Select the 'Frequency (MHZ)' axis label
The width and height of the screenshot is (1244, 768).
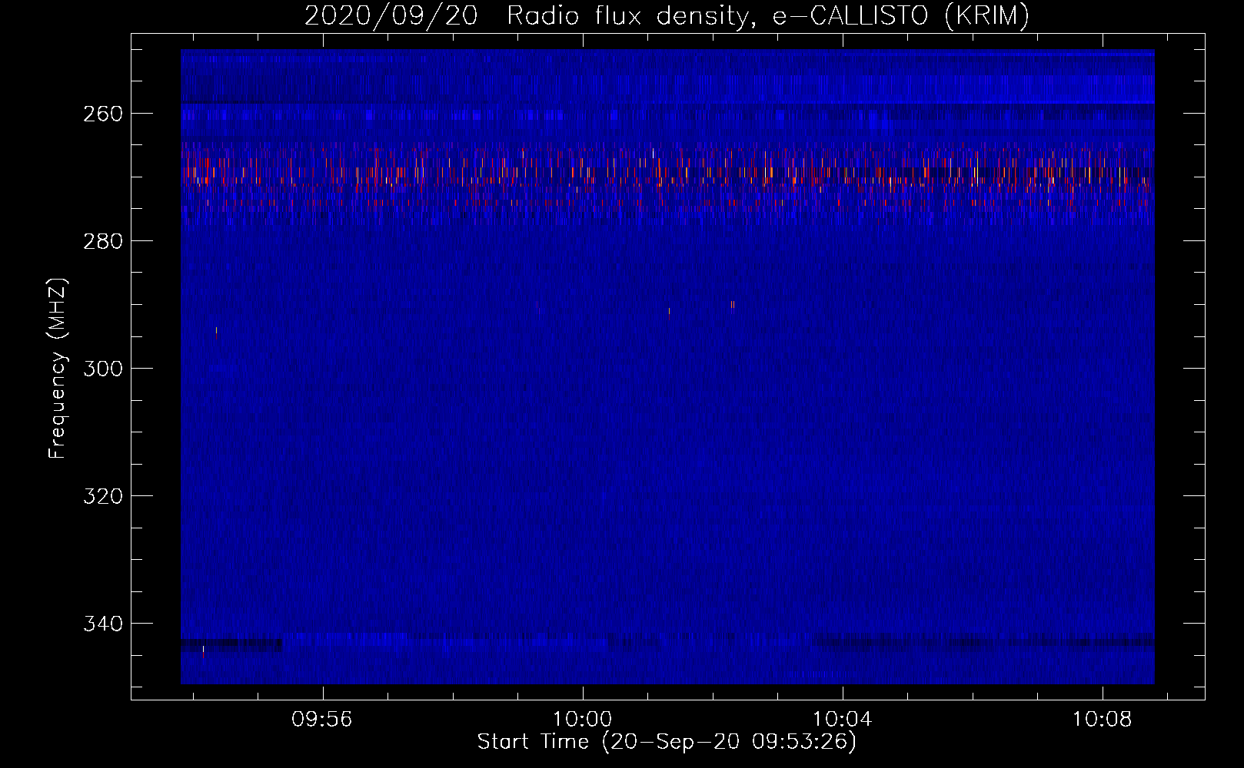pyautogui.click(x=58, y=368)
